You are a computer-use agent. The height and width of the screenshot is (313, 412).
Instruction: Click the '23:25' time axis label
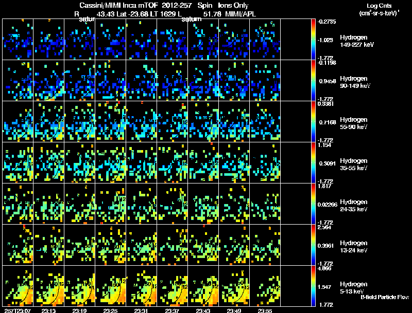[110, 310]
